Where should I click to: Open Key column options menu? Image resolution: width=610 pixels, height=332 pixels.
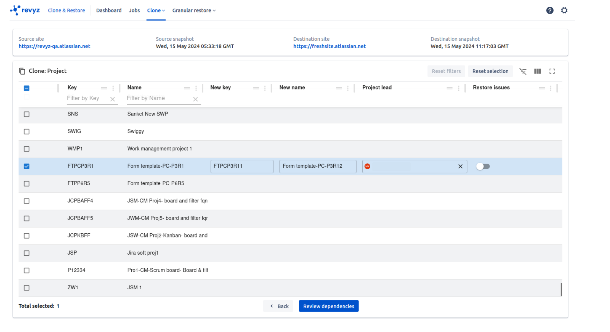click(x=113, y=88)
